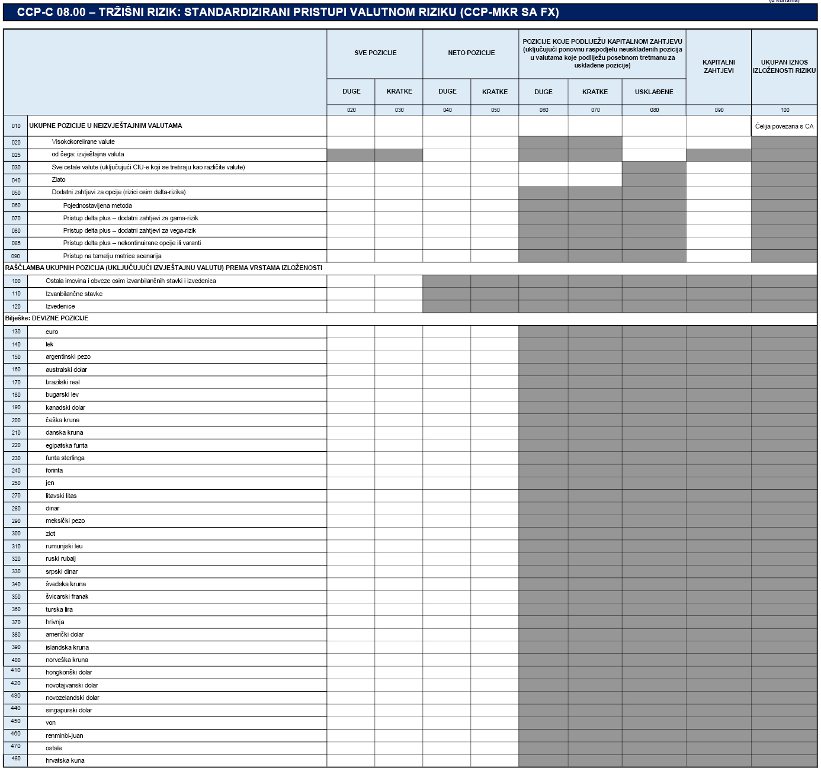Image resolution: width=821 pixels, height=771 pixels.
Task: Click the row number 010 cell
Action: tap(16, 126)
